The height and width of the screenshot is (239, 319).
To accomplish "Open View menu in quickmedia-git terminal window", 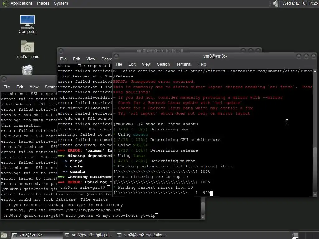I will 34,87.
